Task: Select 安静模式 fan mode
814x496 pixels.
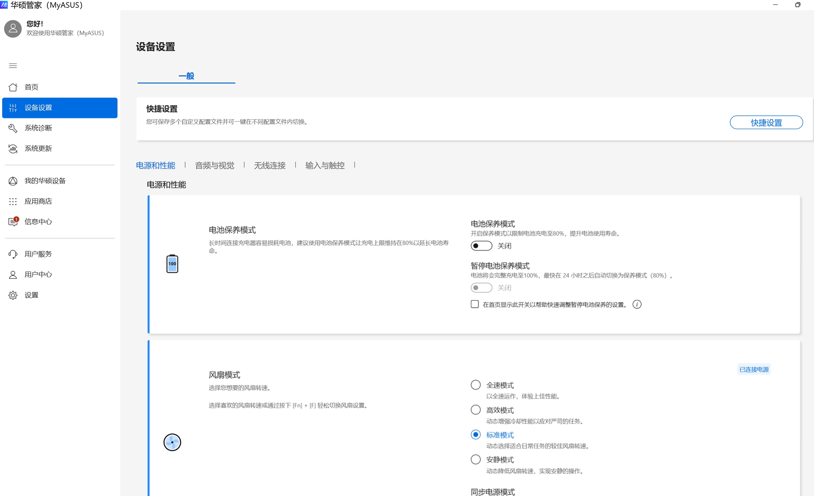Action: [476, 460]
